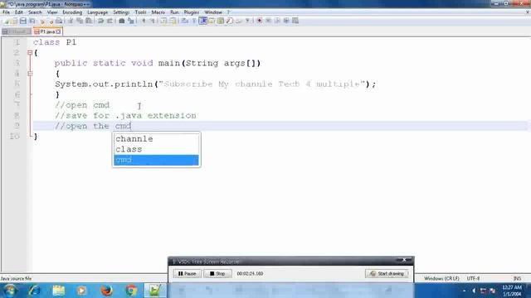Click the Zoom Out toolbar icon
531x298 pixels.
pyautogui.click(x=153, y=21)
